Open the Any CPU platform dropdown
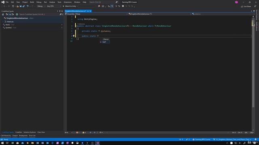Image resolution: width=259 pixels, height=145 pixels. [x=54, y=6]
